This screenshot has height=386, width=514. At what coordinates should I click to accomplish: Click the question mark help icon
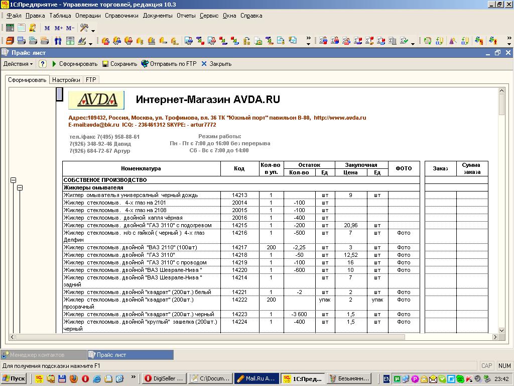pyautogui.click(x=43, y=64)
